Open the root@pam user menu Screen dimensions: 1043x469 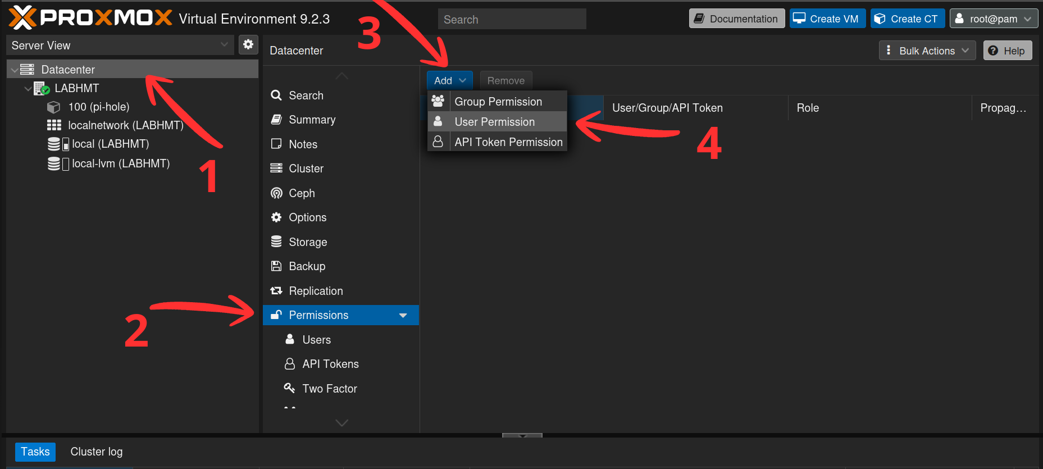(x=994, y=19)
